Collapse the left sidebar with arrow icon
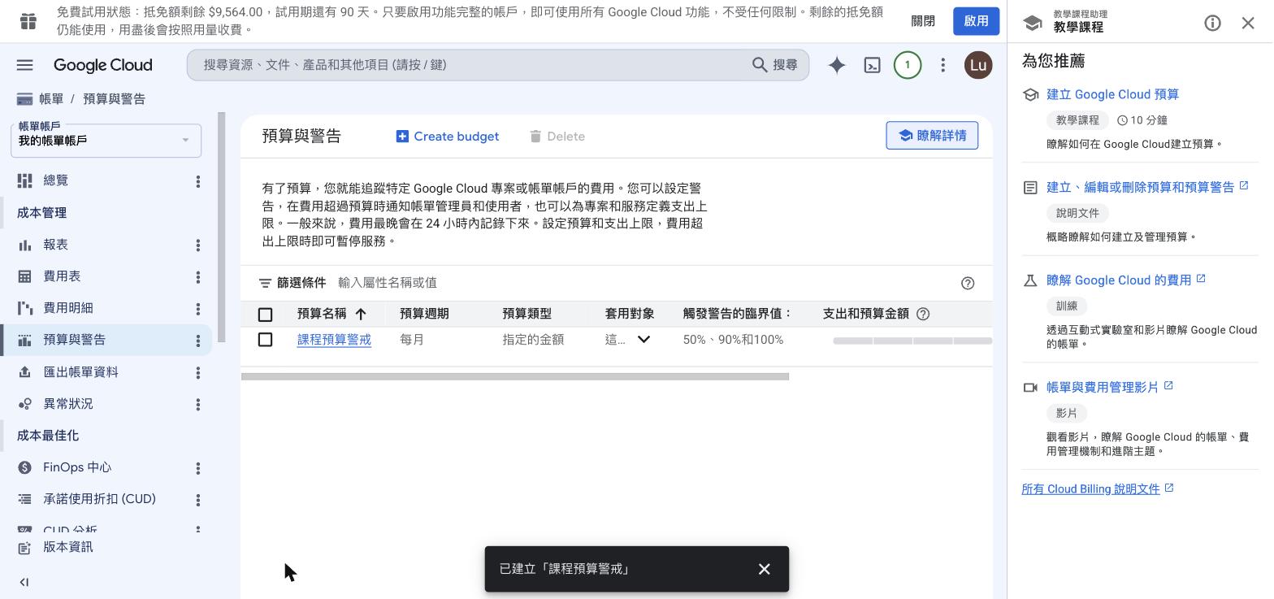The image size is (1274, 599). point(24,582)
